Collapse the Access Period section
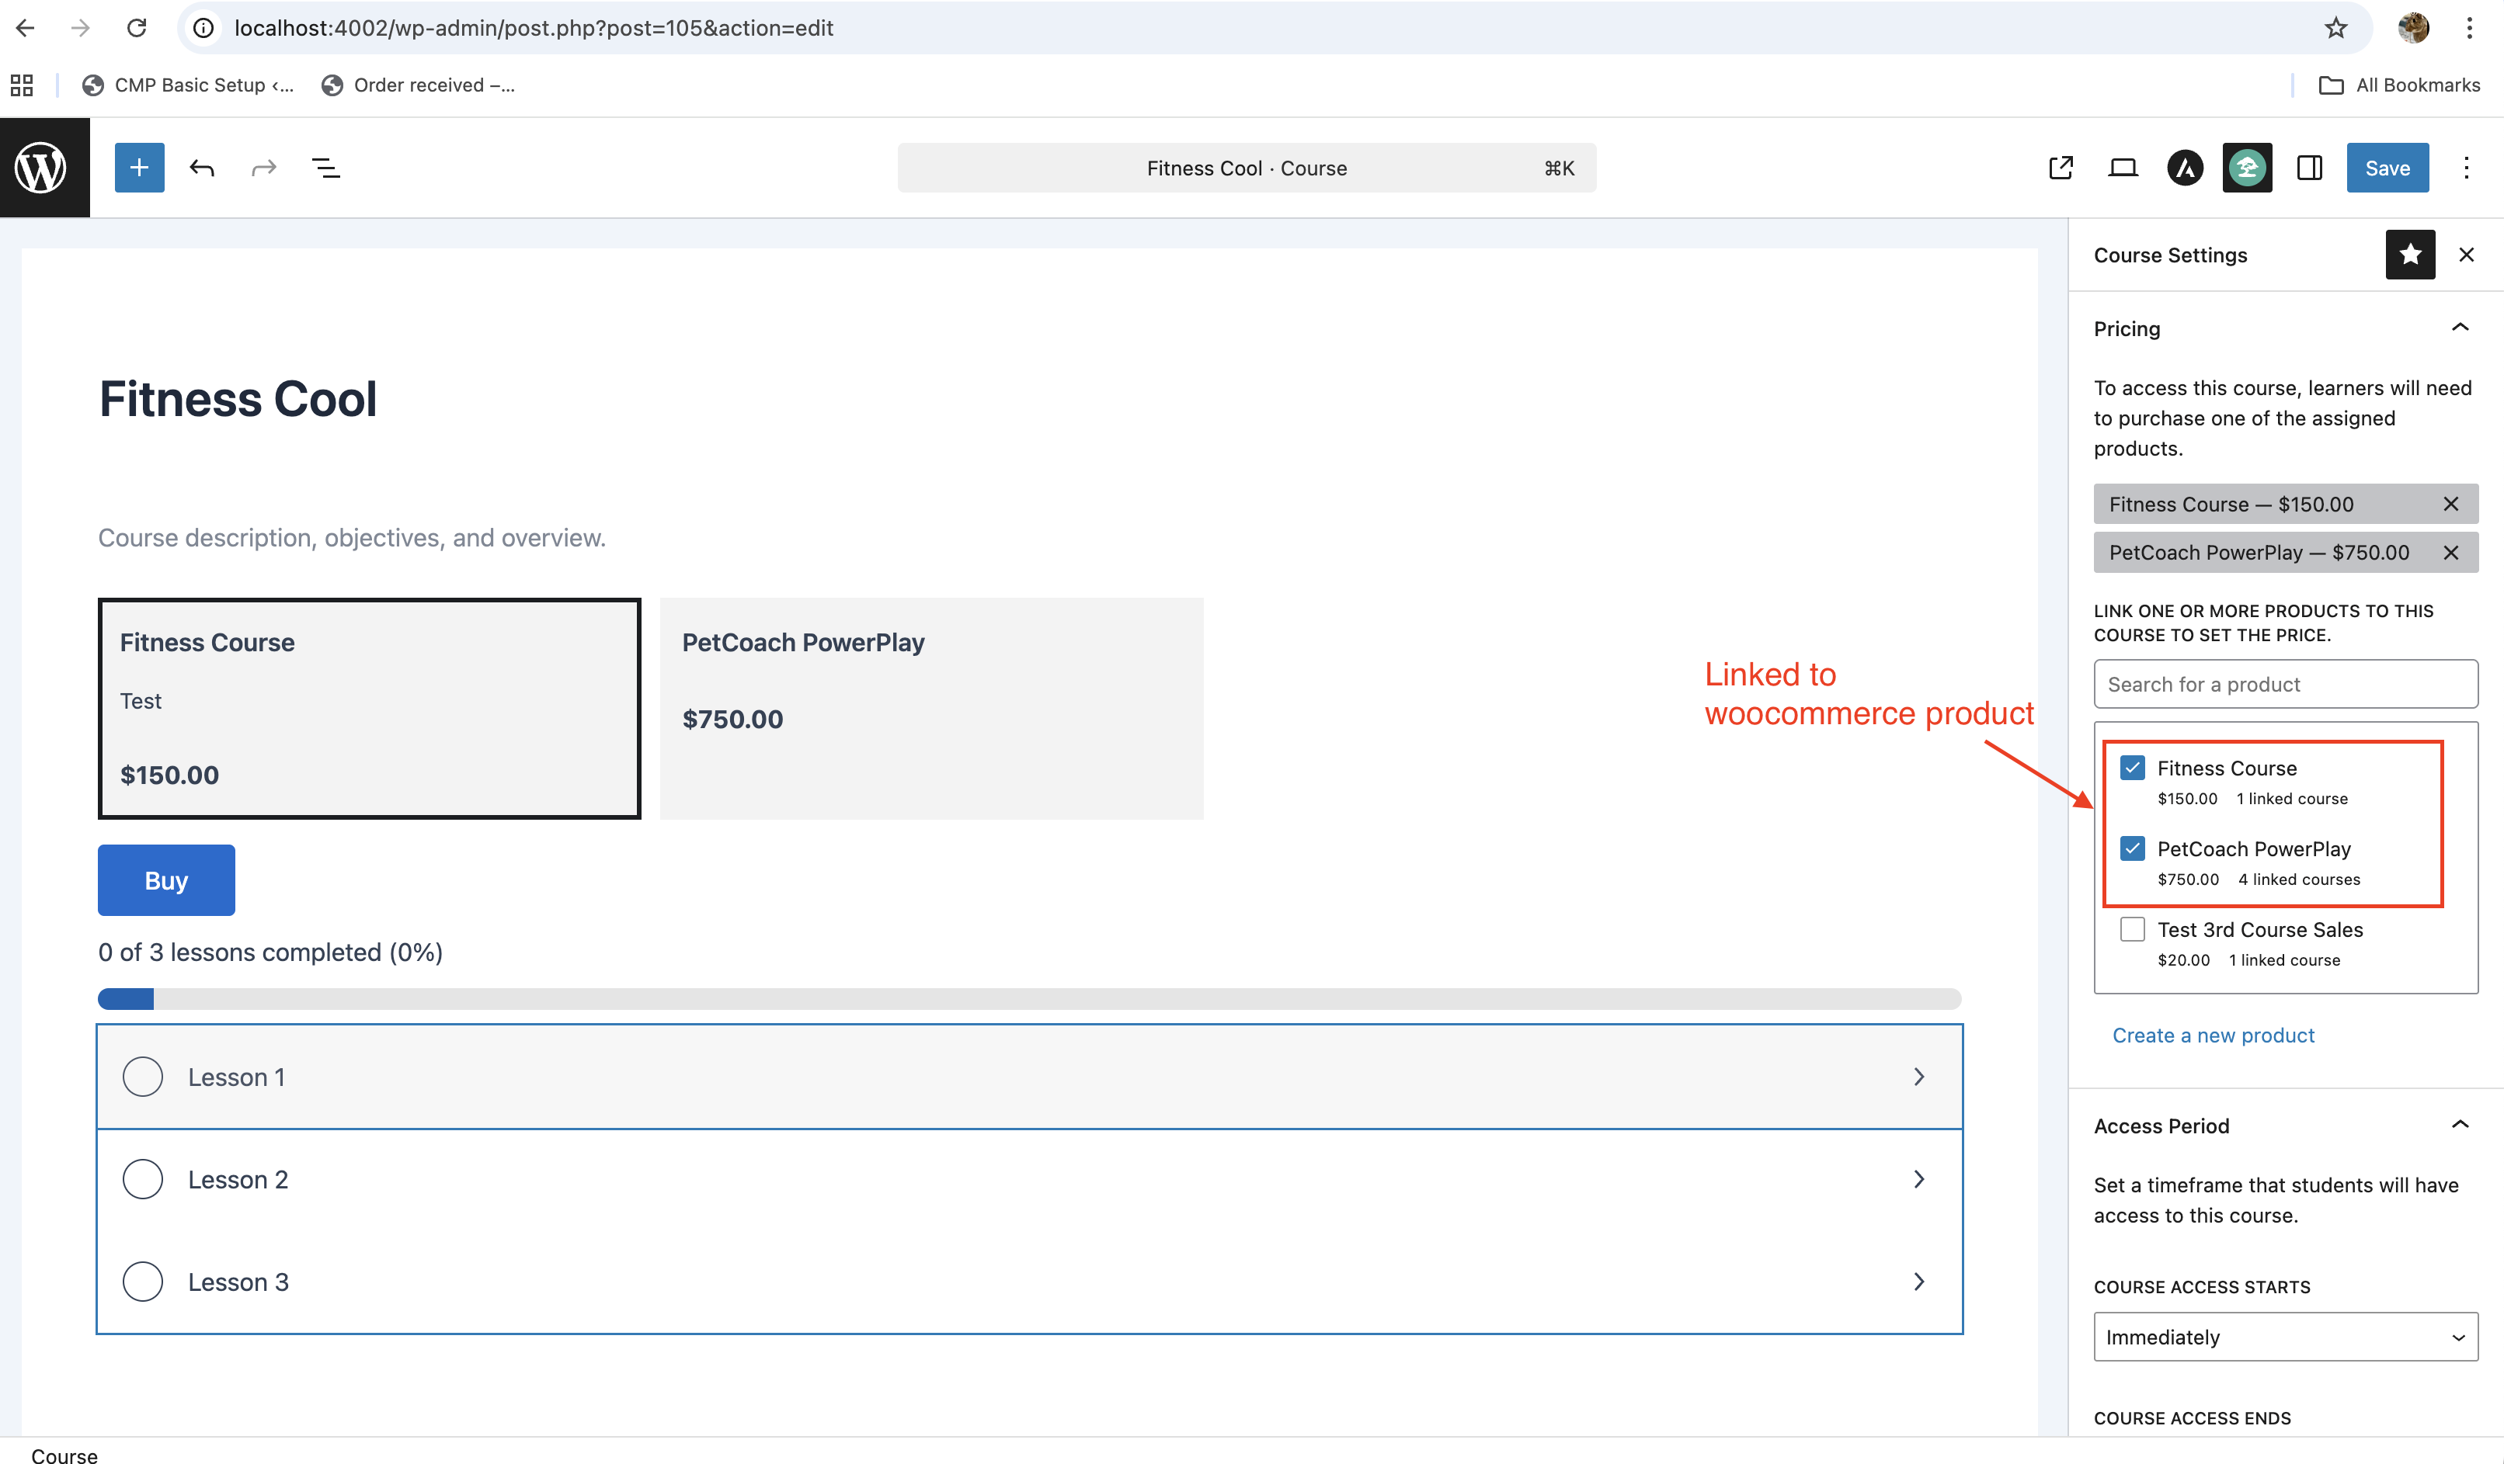 pos(2461,1124)
